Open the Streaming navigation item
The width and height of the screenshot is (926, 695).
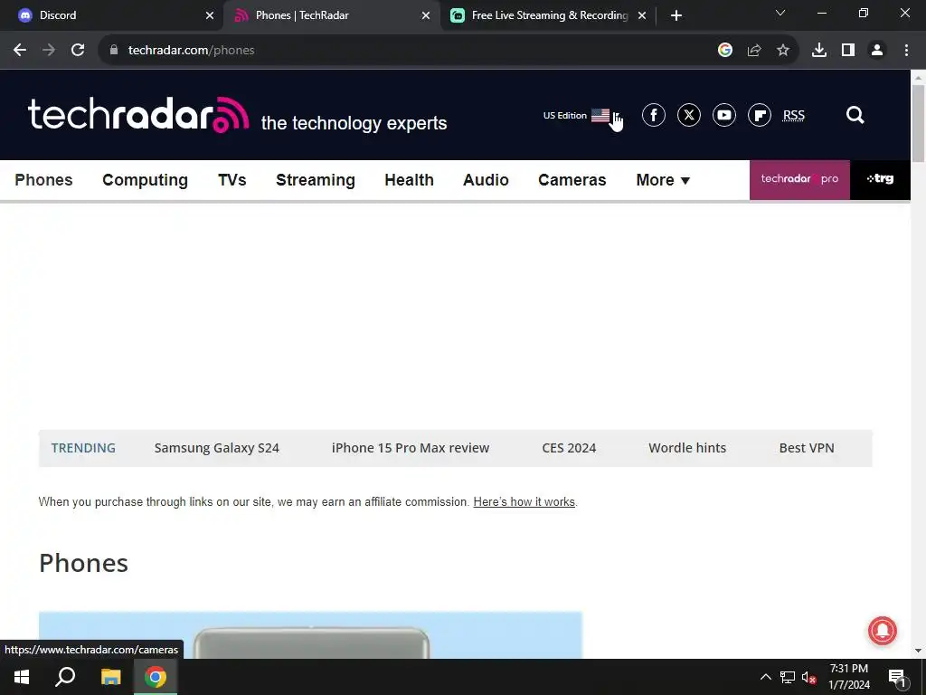point(316,180)
